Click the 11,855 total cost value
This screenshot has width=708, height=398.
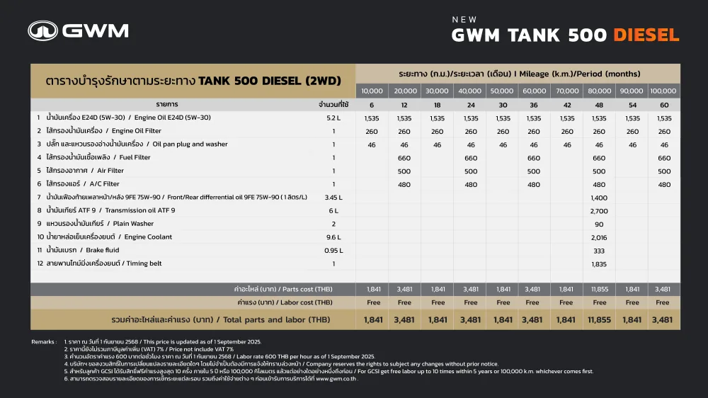[599, 320]
